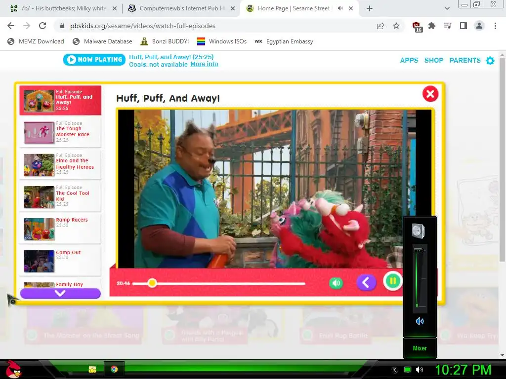Close the video player with red X
Screen dimensions: 506x379
pos(430,94)
